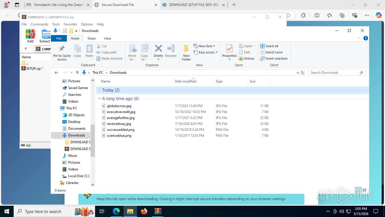The width and height of the screenshot is (385, 217).
Task: Click the explorer Help question icon
Action: [x=365, y=38]
